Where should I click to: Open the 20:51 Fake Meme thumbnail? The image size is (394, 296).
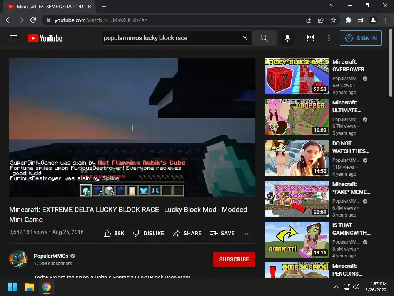pos(297,199)
